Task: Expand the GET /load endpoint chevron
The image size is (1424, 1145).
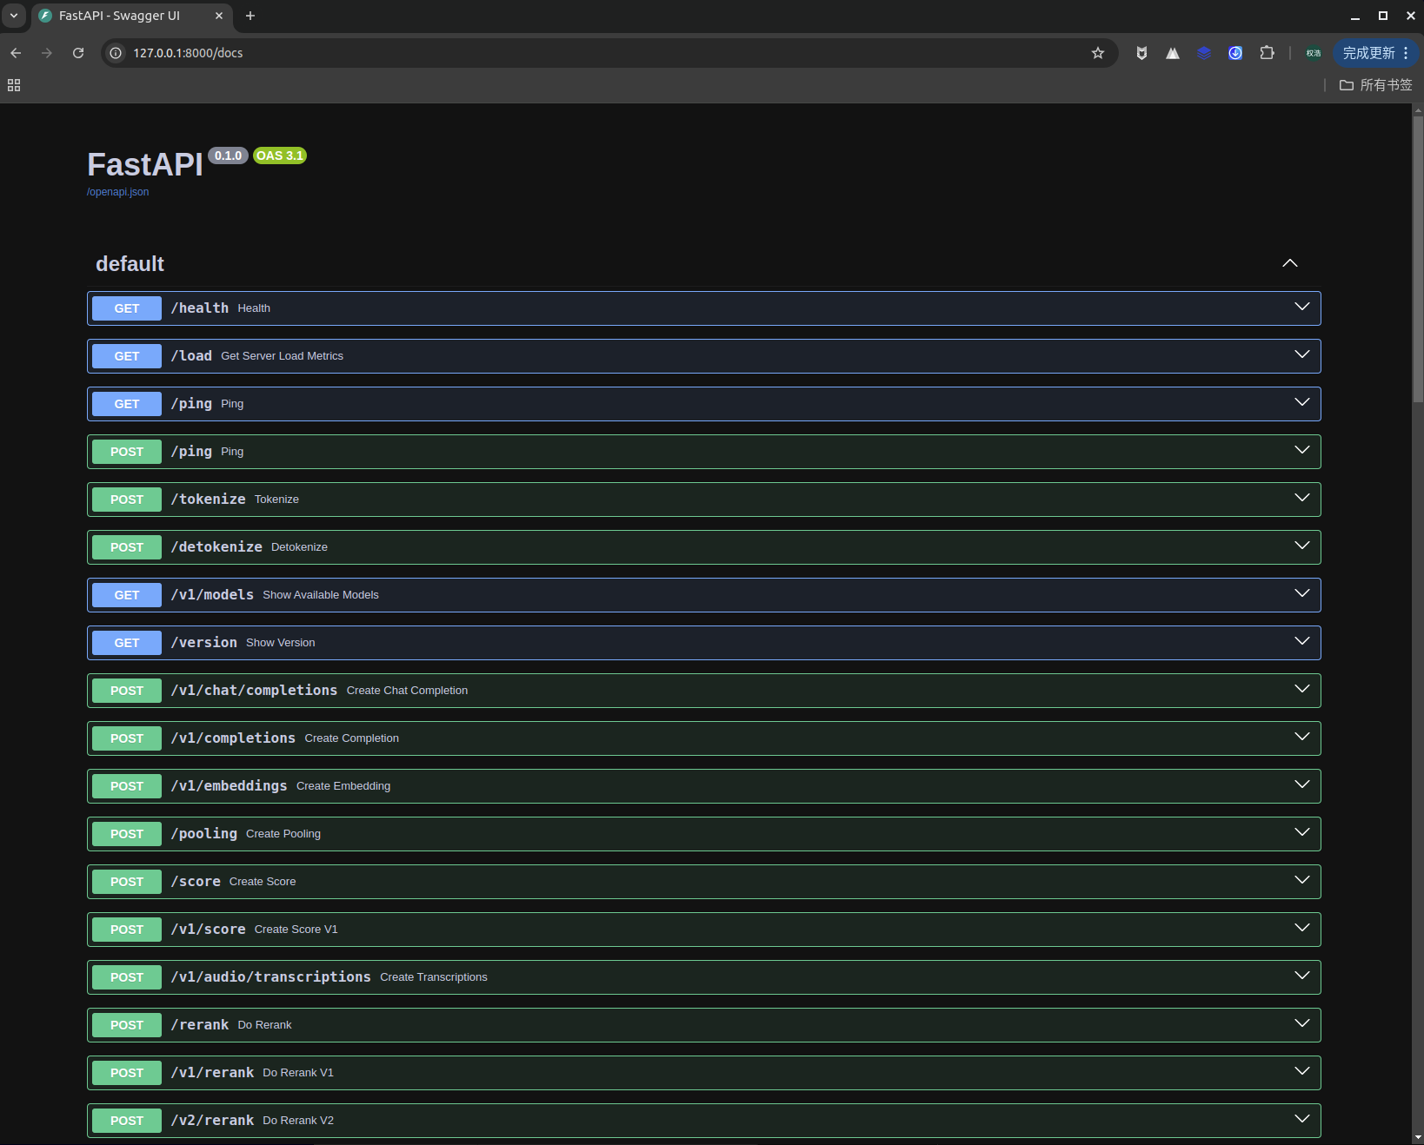Action: pos(1302,354)
